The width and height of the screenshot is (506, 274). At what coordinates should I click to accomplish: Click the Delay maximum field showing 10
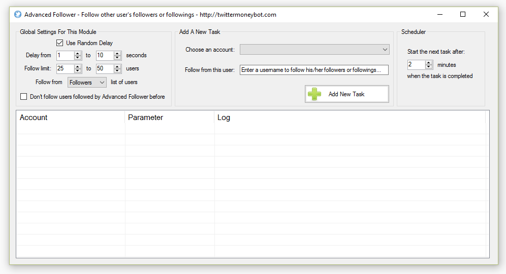coord(105,55)
